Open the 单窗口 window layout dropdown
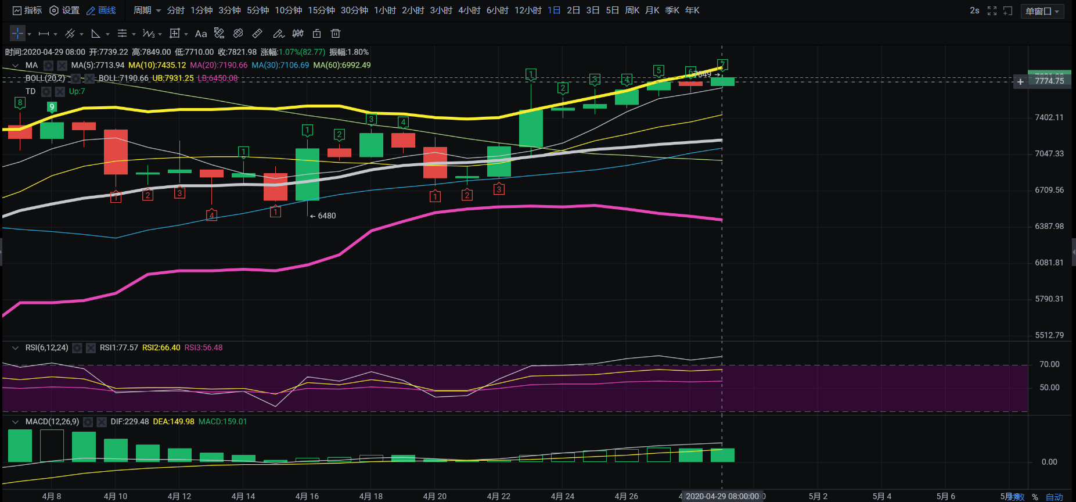The height and width of the screenshot is (502, 1076). point(1042,11)
